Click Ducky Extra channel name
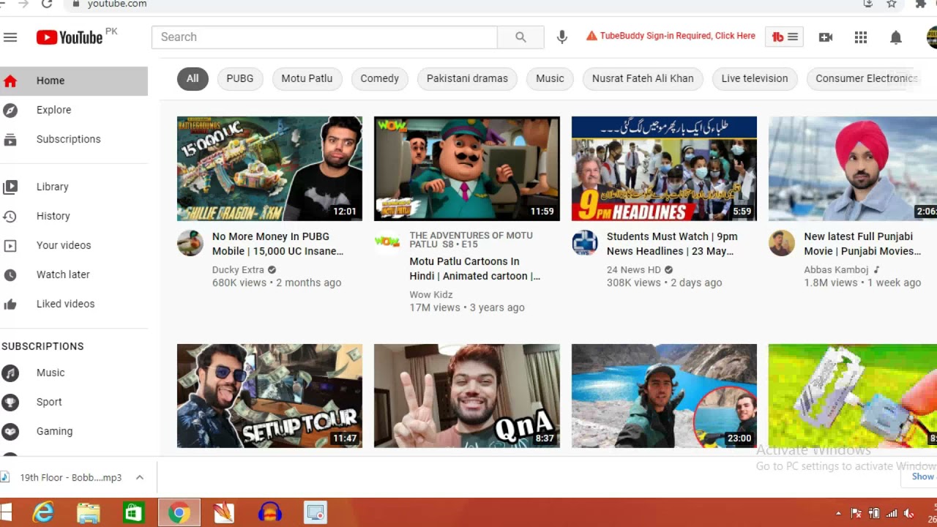The width and height of the screenshot is (937, 527). 238,269
